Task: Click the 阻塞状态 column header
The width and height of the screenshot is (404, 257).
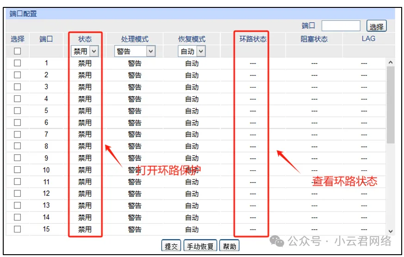Action: 314,39
